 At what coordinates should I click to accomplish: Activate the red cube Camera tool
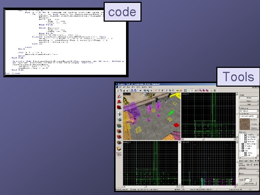tap(119, 107)
